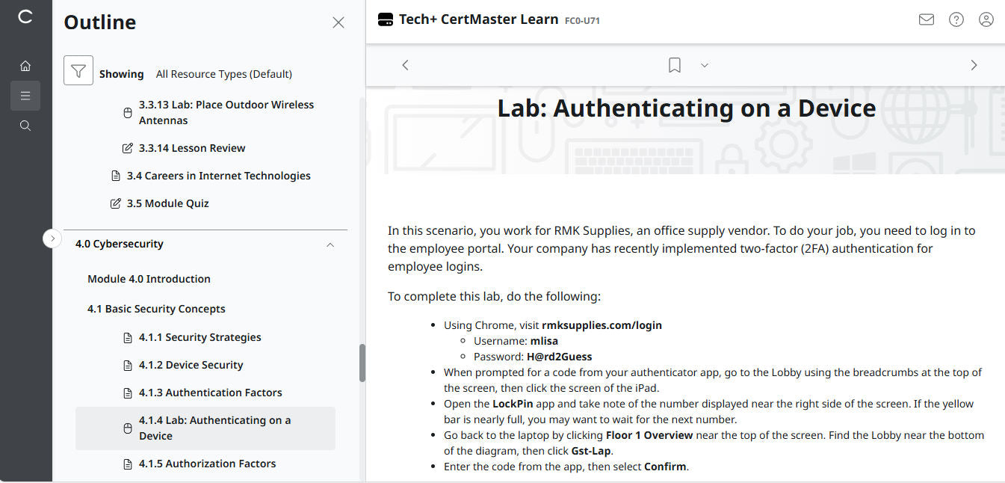Navigate back using the left chevron
This screenshot has height=483, width=1005.
pos(405,65)
